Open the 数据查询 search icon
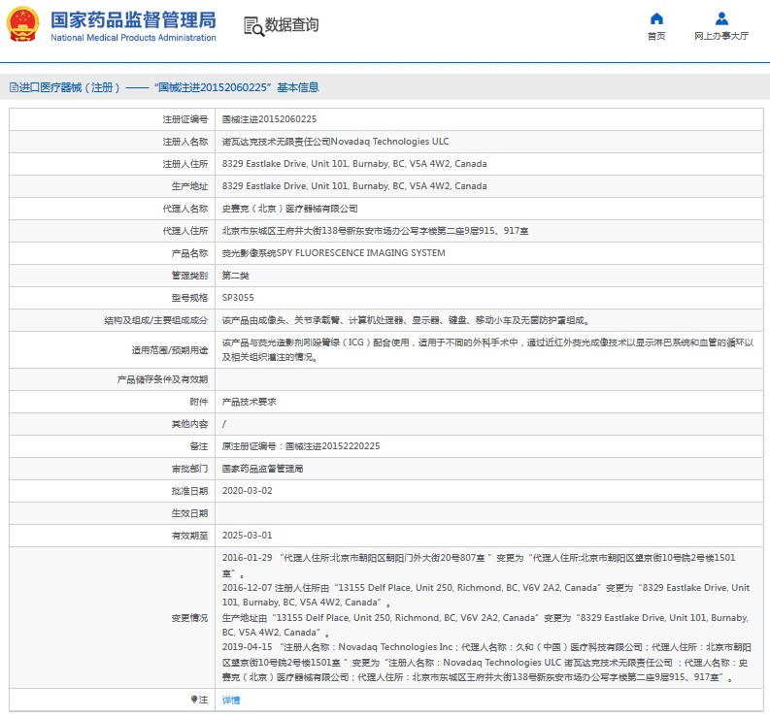The height and width of the screenshot is (718, 770). click(x=253, y=26)
